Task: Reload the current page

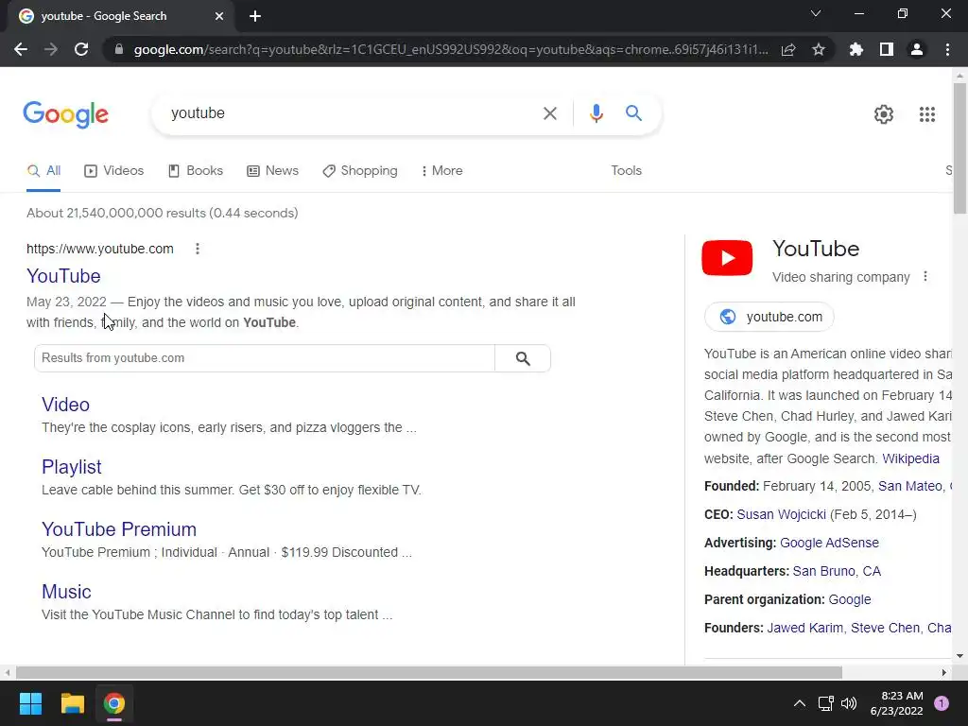Action: tap(81, 49)
